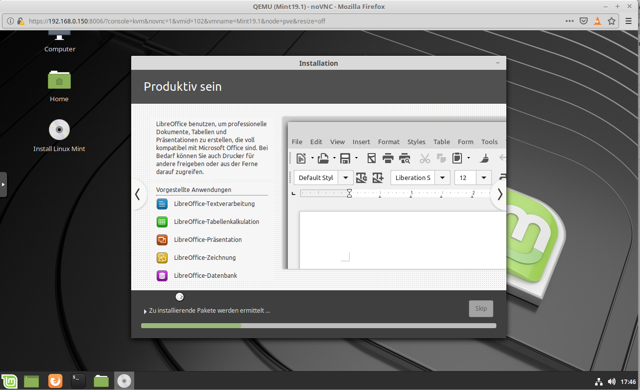Screen dimensions: 640x390
Task: Click the volume speaker icon in the tray
Action: tap(612, 382)
